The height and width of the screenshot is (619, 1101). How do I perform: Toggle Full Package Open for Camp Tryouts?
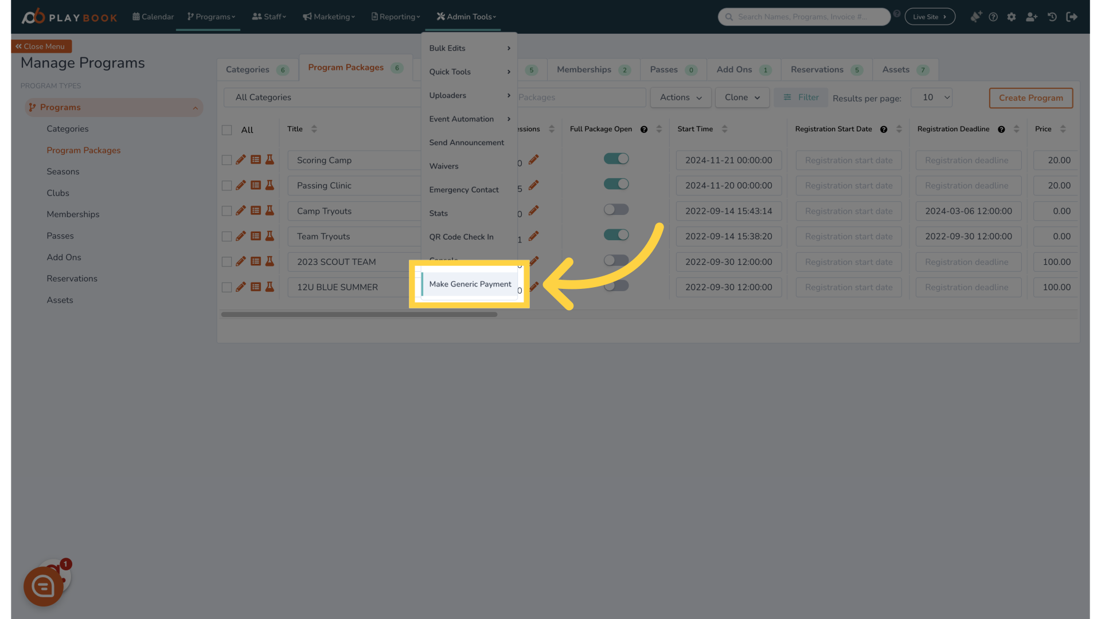(616, 209)
